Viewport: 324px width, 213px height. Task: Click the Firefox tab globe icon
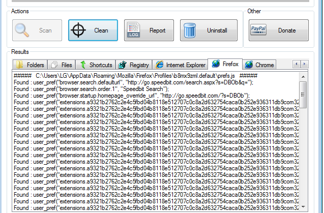click(216, 64)
